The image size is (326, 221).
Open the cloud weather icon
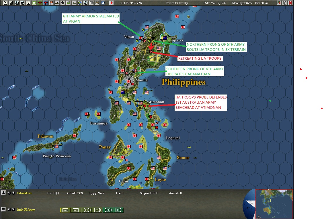103,3
